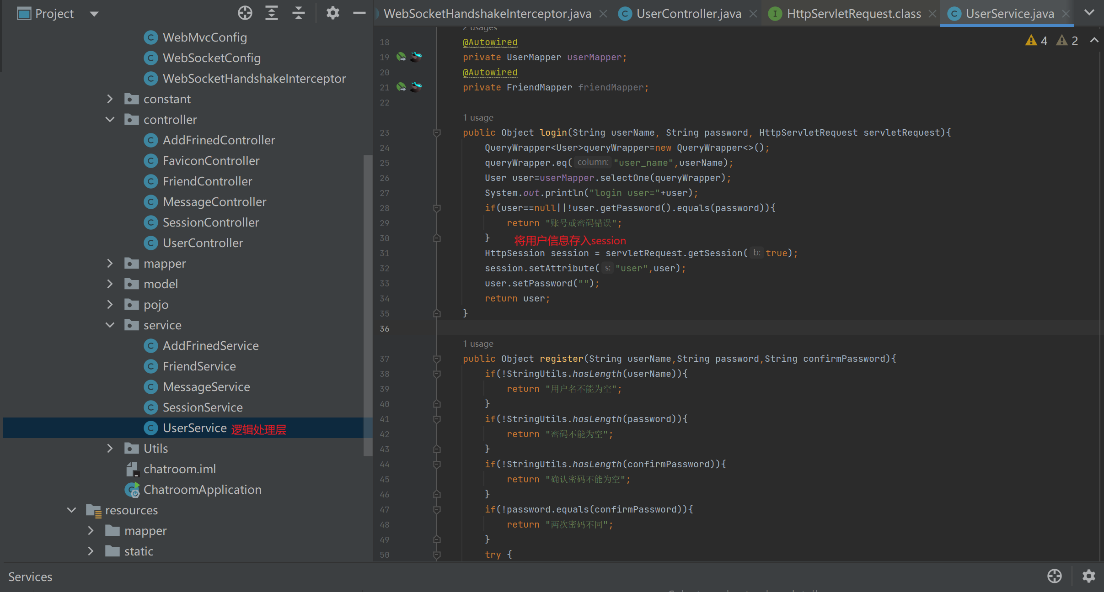Click Collapse All icon in Project toolbar
Image resolution: width=1104 pixels, height=592 pixels.
[298, 13]
